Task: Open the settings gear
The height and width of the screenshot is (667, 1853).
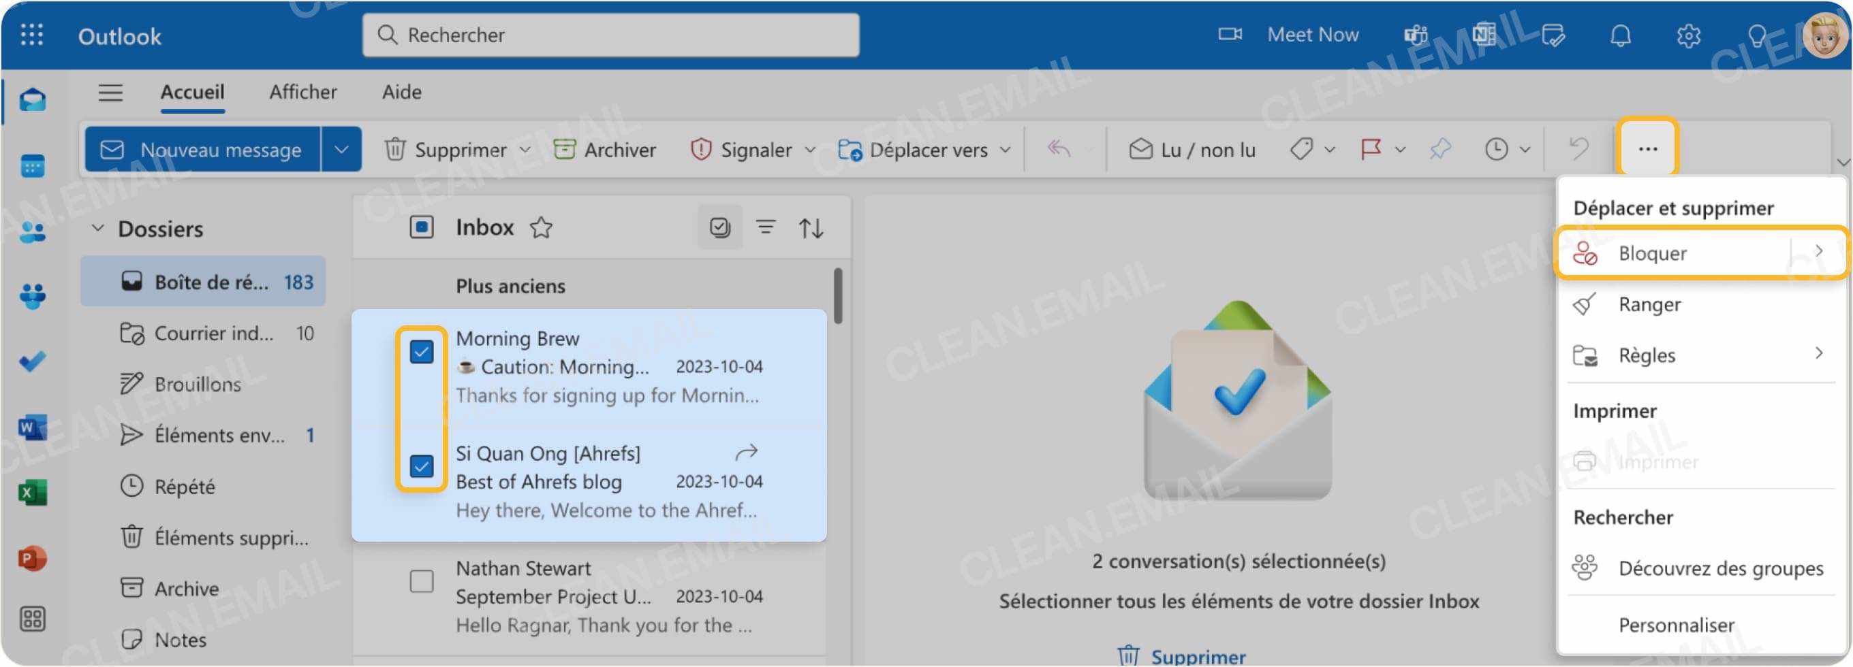Action: 1688,35
